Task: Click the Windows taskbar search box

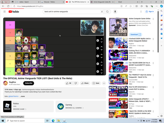Action: pyautogui.click(x=25, y=121)
